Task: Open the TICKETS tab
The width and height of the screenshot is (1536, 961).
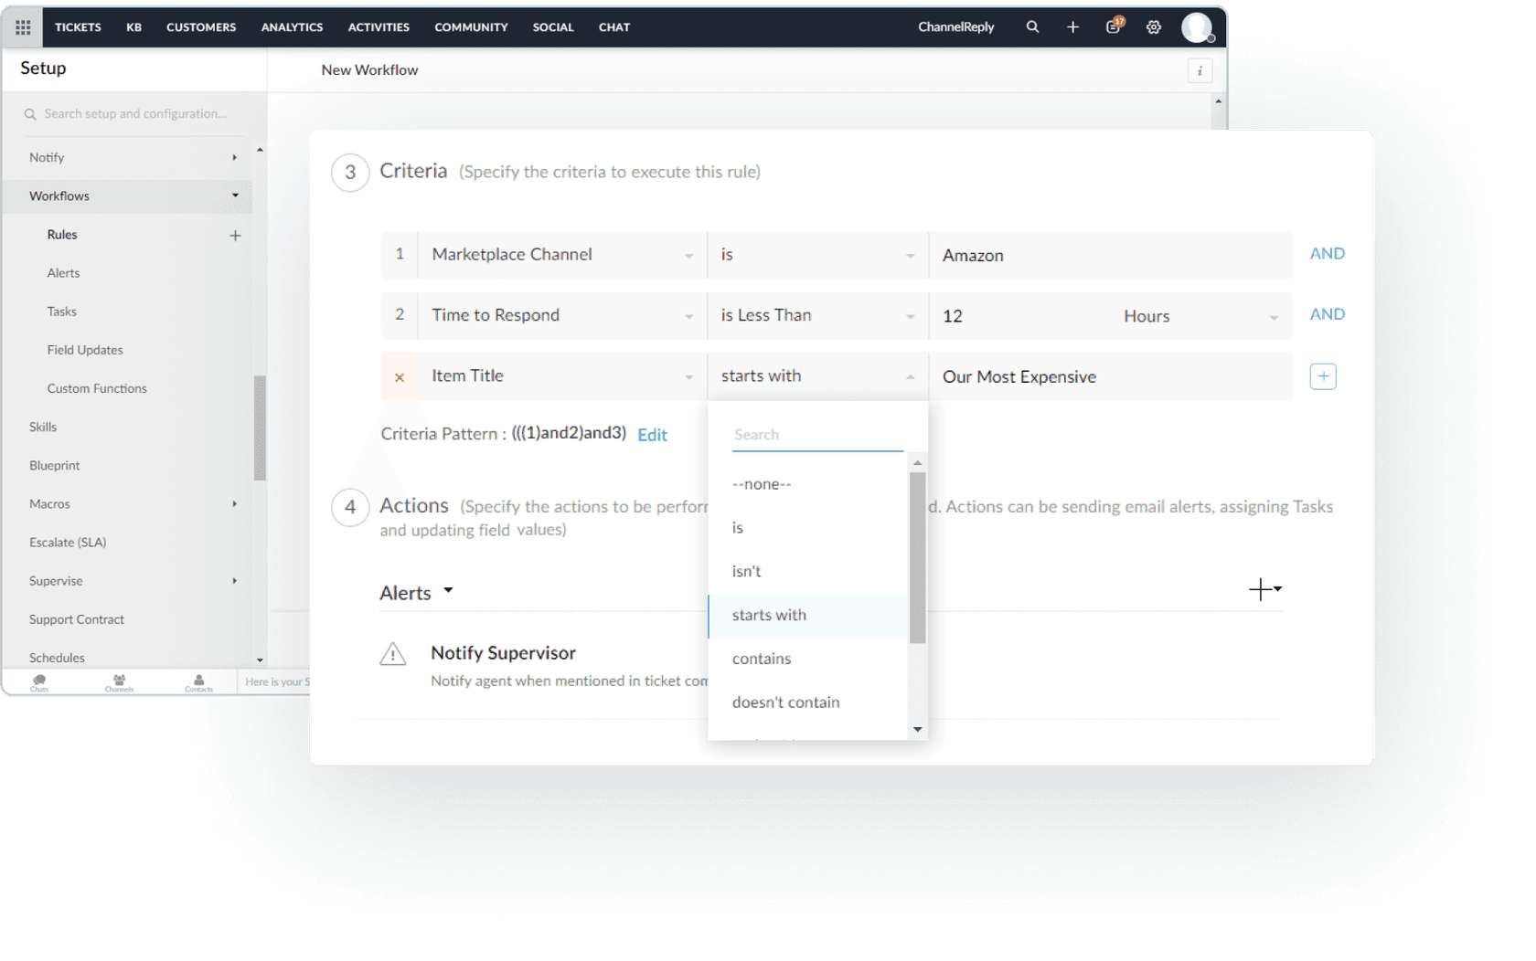Action: tap(78, 27)
